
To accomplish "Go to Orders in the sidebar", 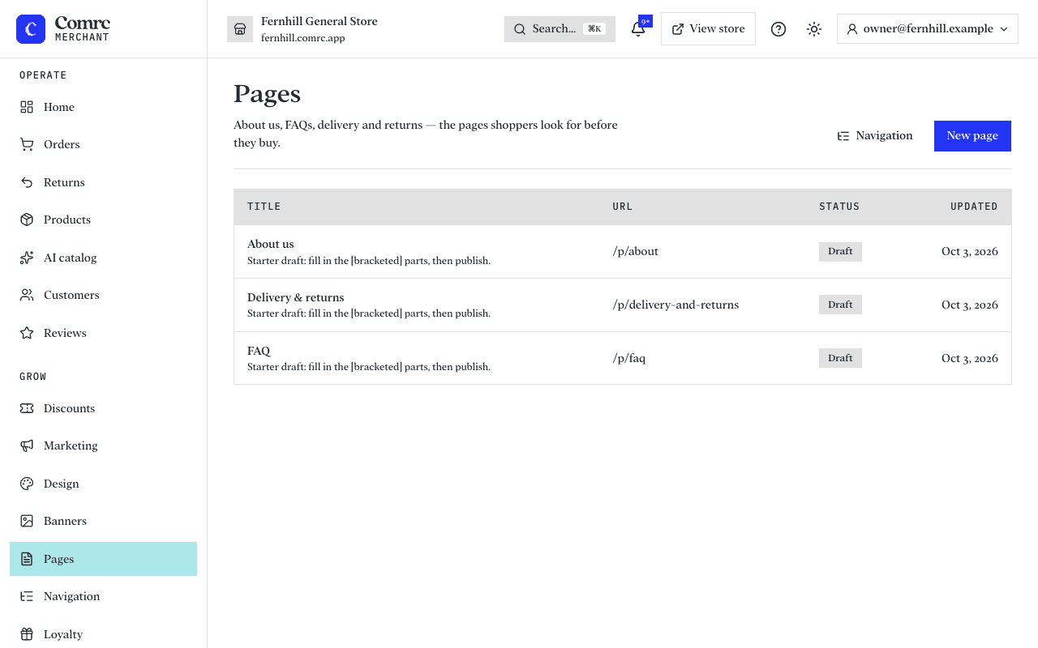I will [103, 144].
